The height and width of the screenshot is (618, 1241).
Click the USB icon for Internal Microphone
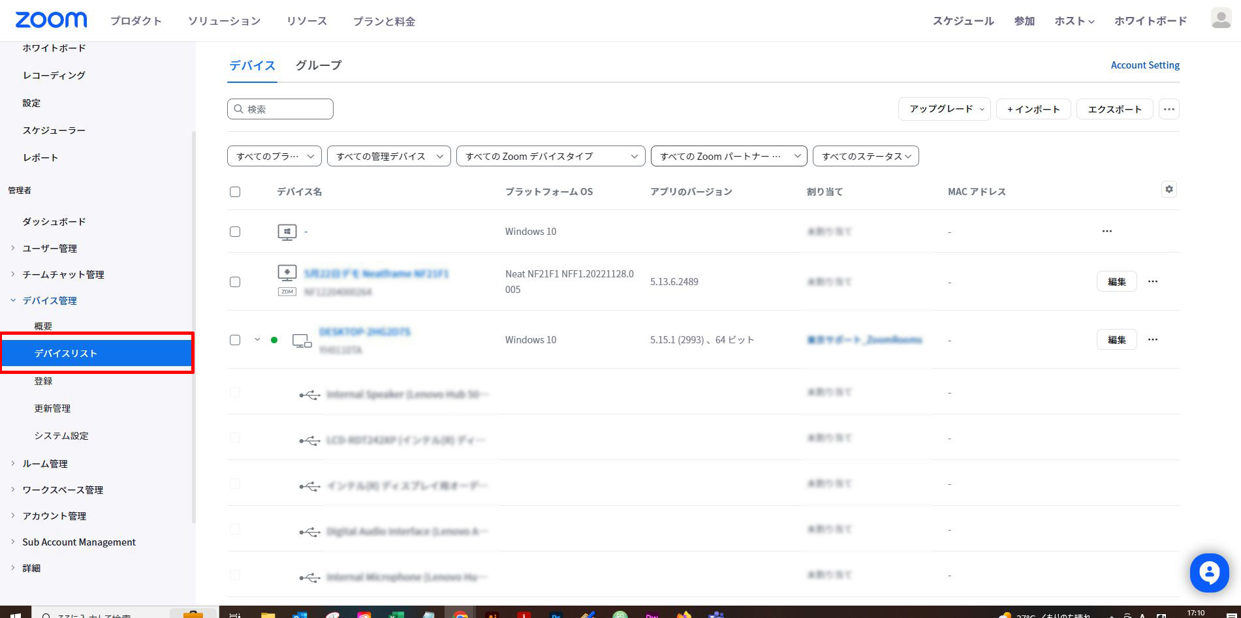(309, 578)
